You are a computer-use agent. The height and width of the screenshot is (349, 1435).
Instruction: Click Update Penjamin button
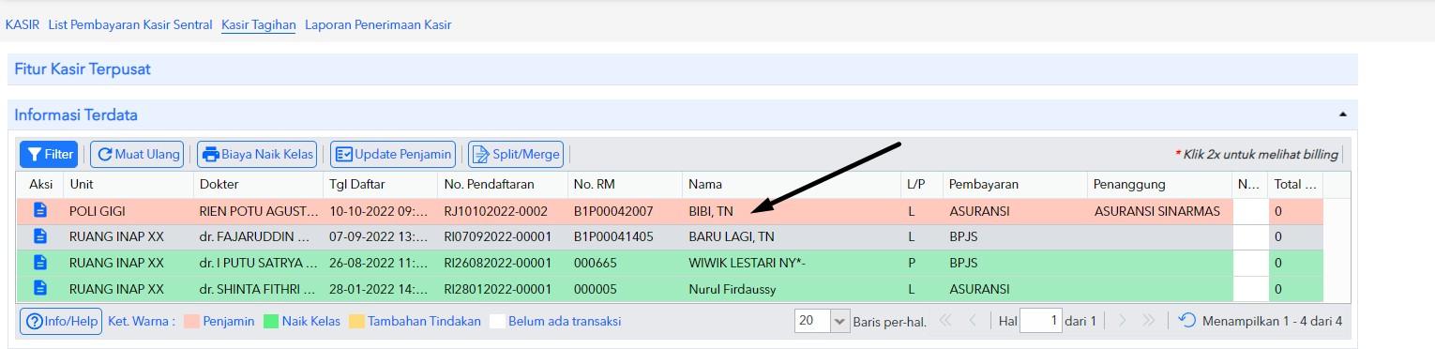tap(394, 154)
